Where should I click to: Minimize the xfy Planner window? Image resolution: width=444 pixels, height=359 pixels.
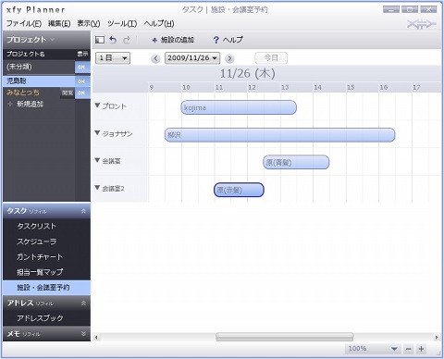click(391, 9)
